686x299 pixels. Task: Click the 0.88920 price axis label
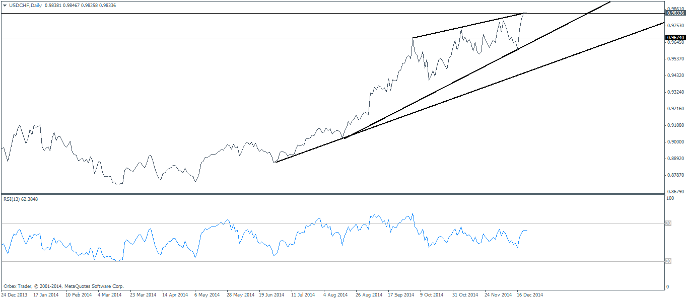[x=676, y=158]
